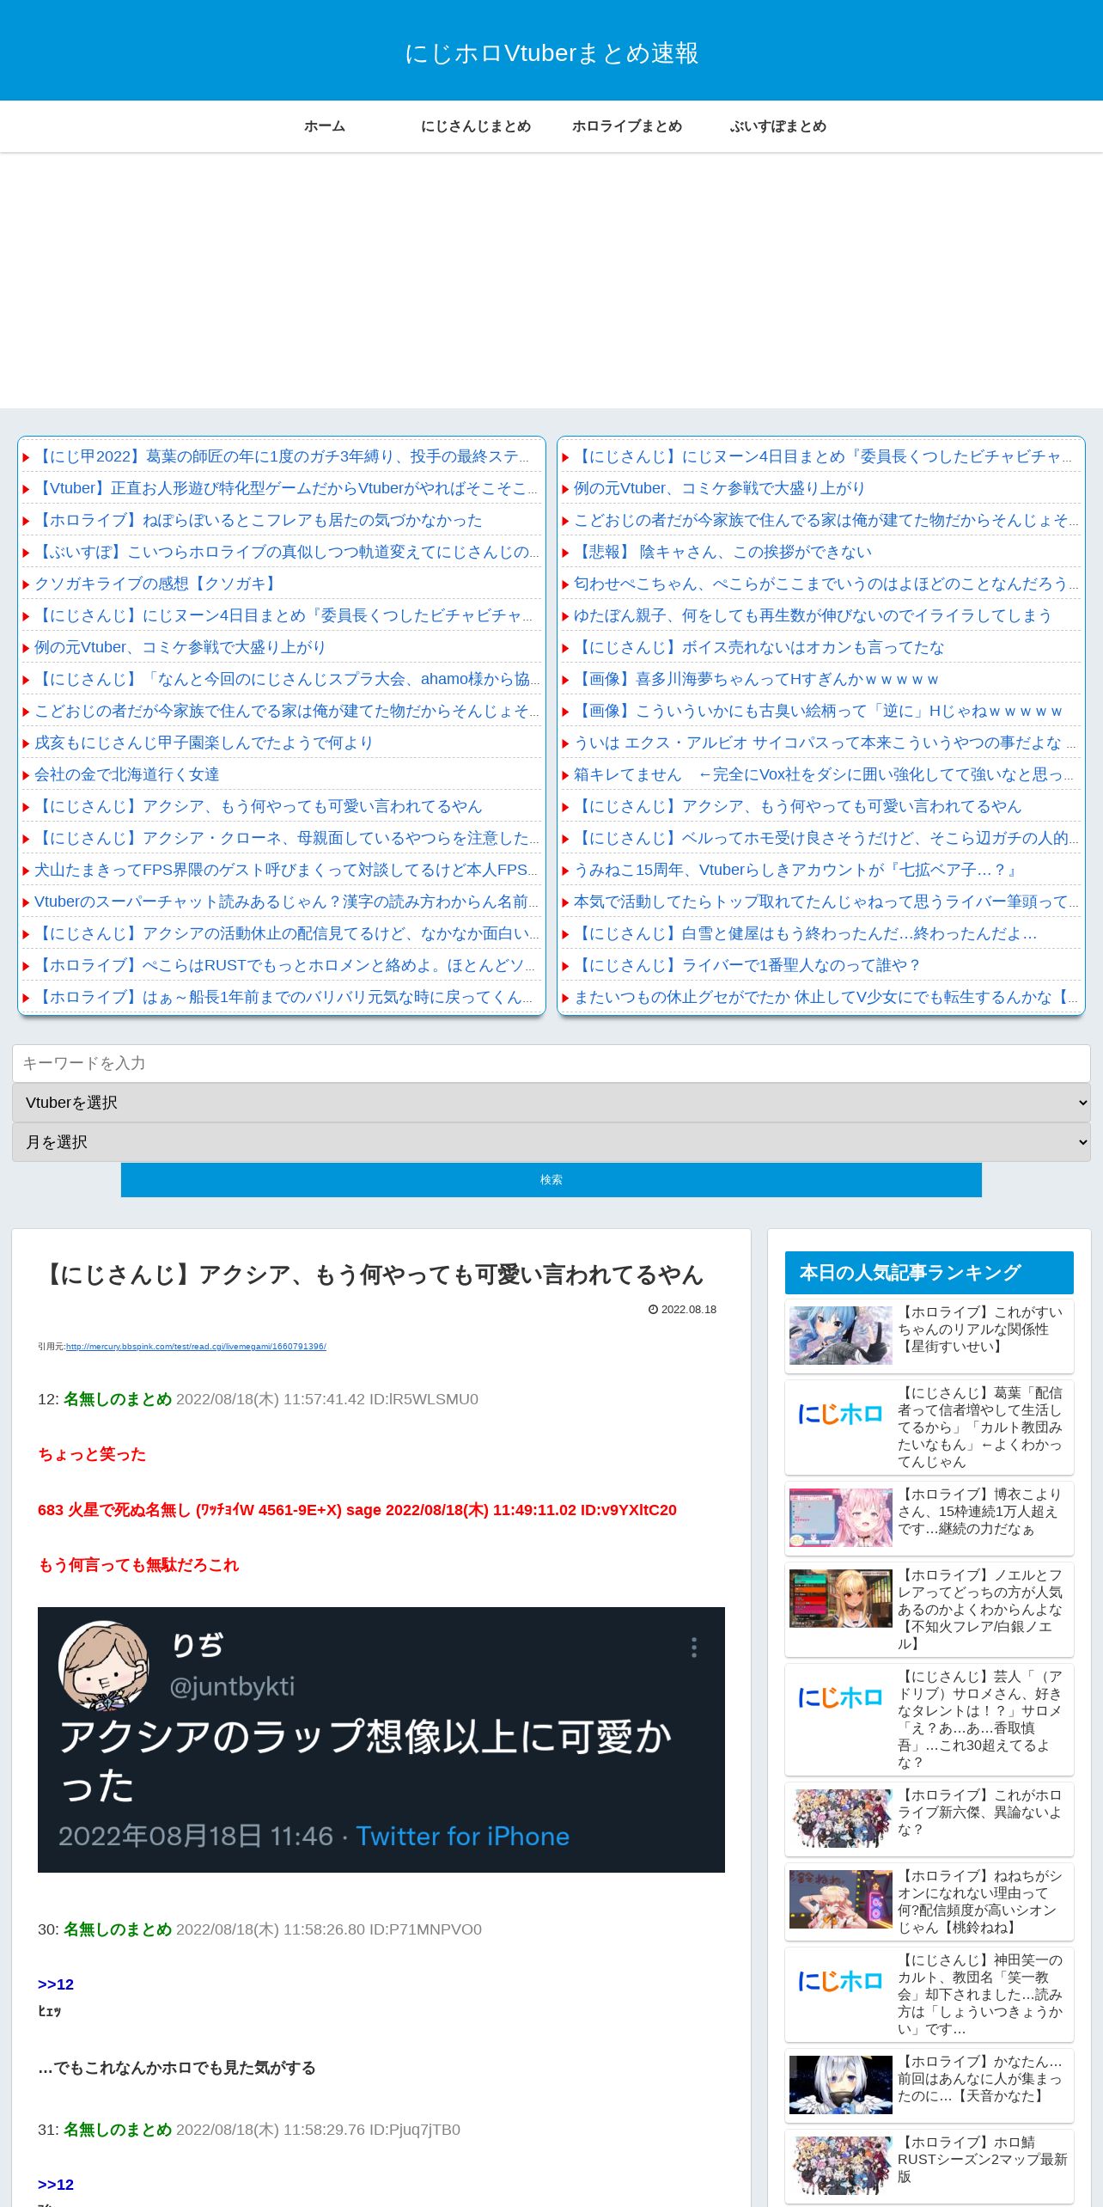The image size is (1103, 2207).
Task: Open 例の元Vtuber、コミケ参戦 in left list
Action: point(180,647)
